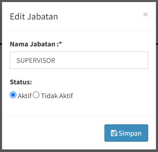Dismiss the modal via the × icon

(145, 14)
